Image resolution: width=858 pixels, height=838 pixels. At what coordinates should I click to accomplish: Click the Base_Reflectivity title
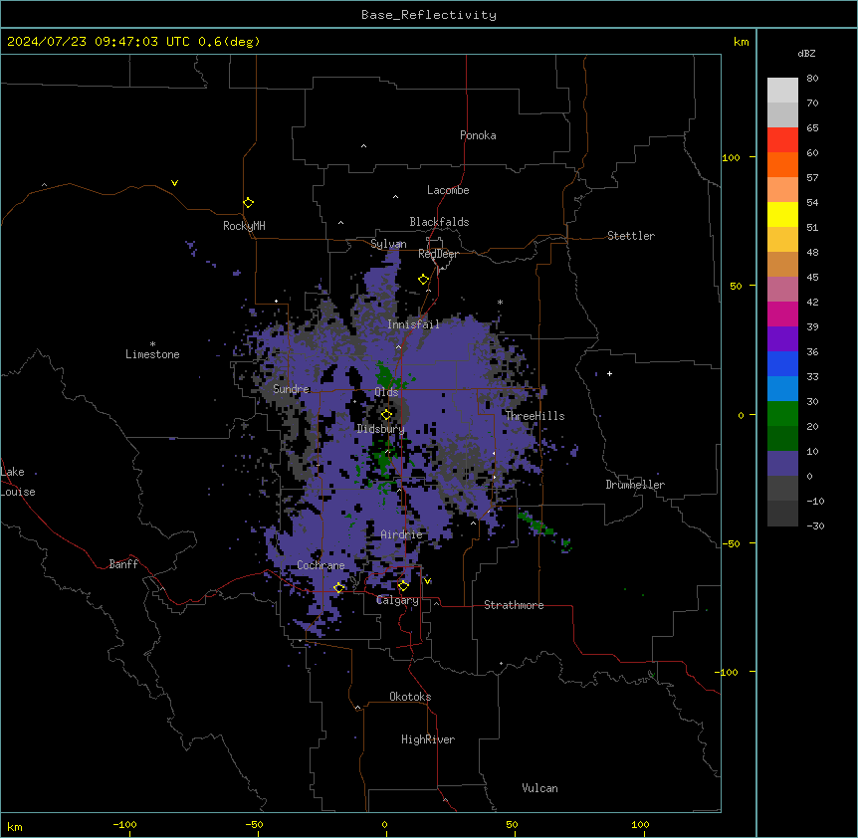coord(429,15)
